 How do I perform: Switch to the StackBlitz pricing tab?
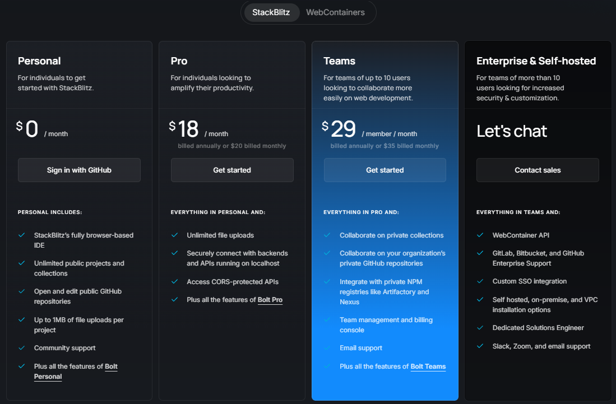point(271,12)
